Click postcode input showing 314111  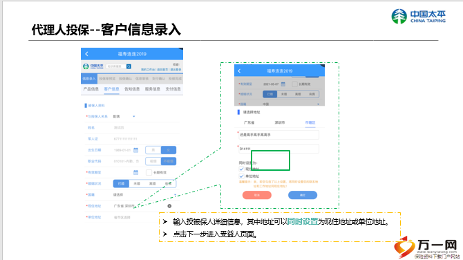click(278, 149)
